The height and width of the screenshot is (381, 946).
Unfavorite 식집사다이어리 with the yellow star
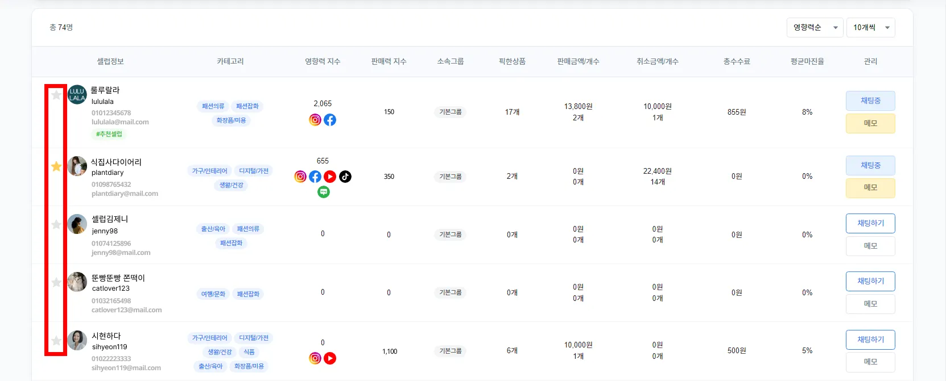coord(56,166)
